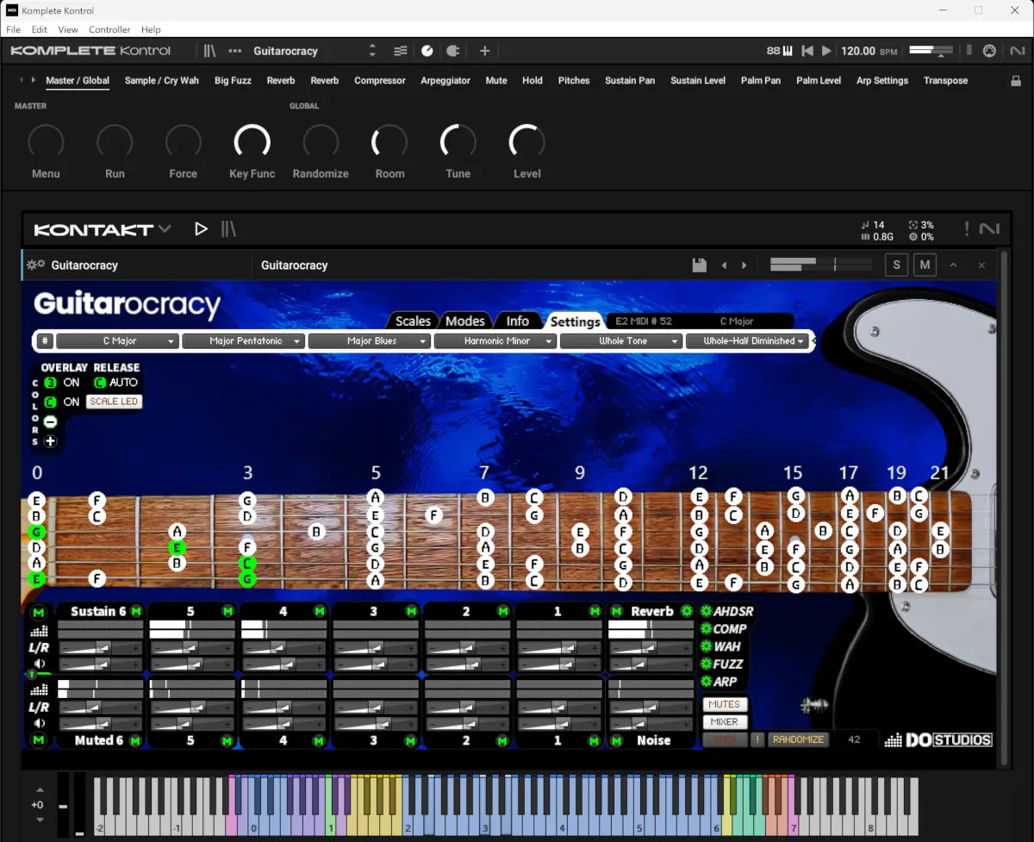Switch to the Info tab
The height and width of the screenshot is (842, 1034).
pyautogui.click(x=518, y=321)
